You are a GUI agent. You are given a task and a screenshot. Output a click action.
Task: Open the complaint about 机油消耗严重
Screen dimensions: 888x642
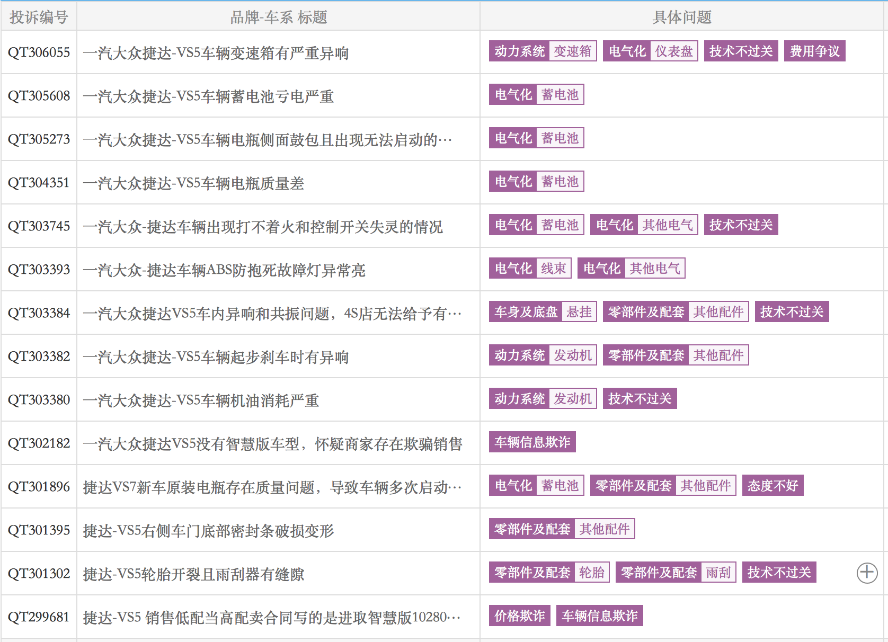[201, 400]
